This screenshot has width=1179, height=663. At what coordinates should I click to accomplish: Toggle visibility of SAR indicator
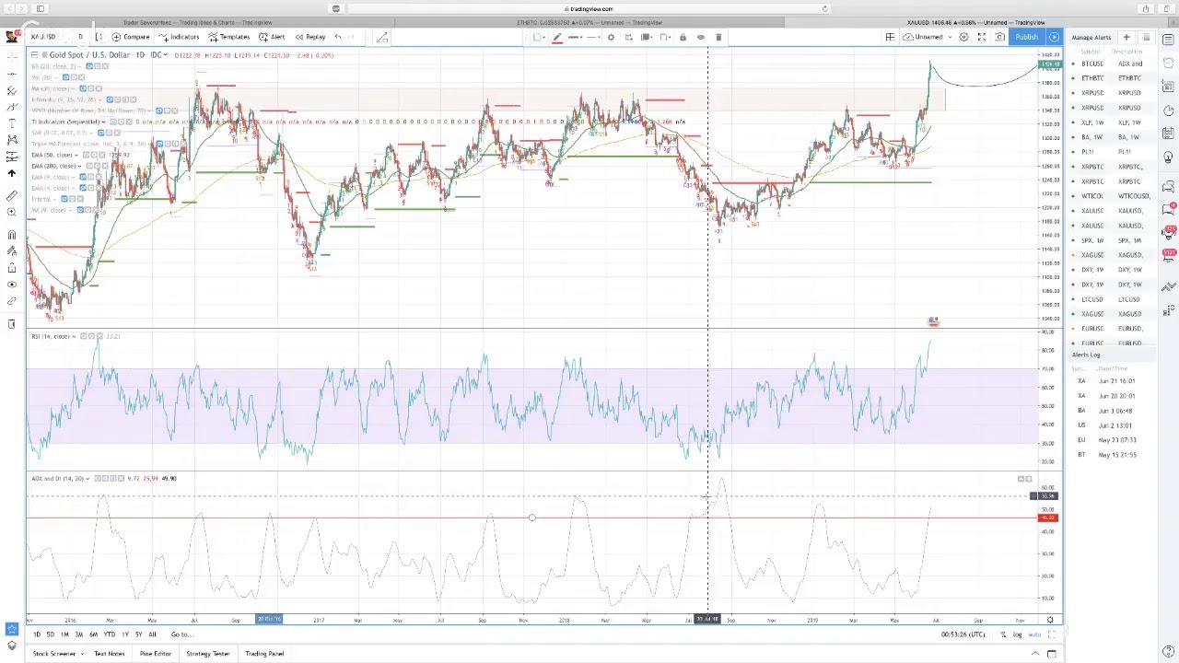coord(102,133)
